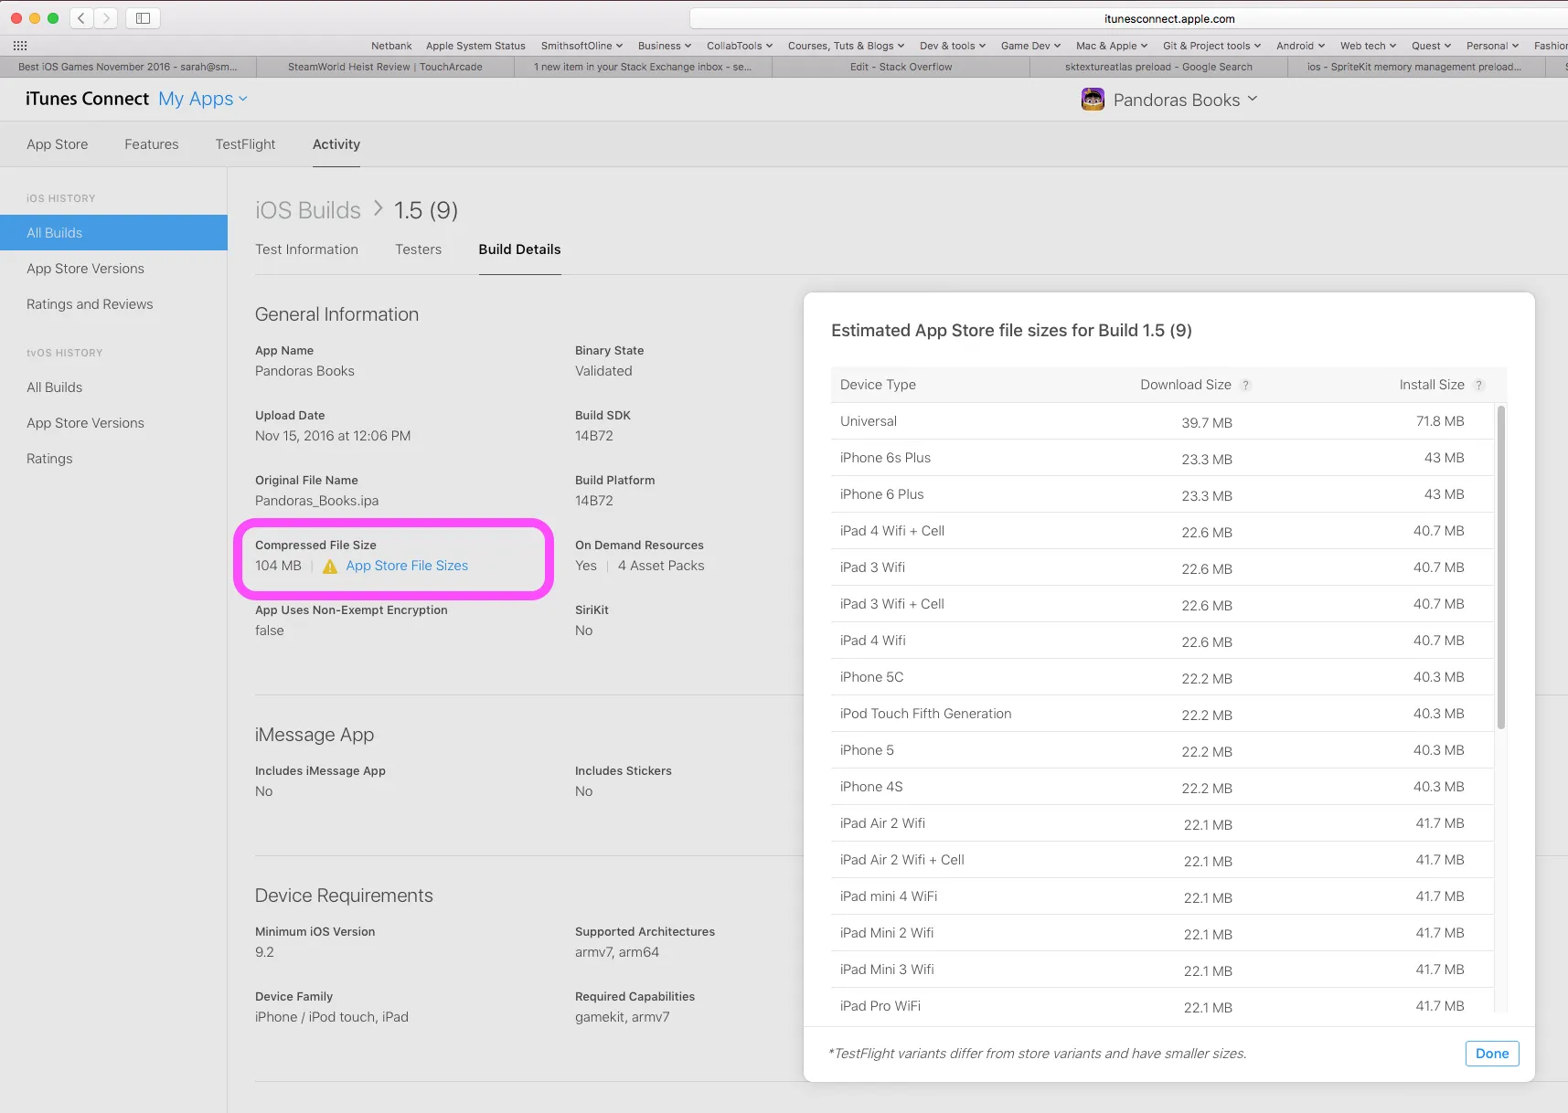Image resolution: width=1568 pixels, height=1113 pixels.
Task: Click the iPod Touch Fifth Generation row
Action: [x=1162, y=714]
